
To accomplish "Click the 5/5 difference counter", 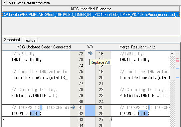I will pos(90,46).
